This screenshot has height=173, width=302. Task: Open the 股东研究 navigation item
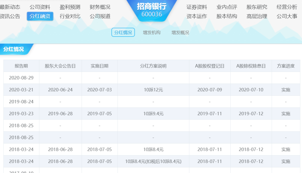257,7
